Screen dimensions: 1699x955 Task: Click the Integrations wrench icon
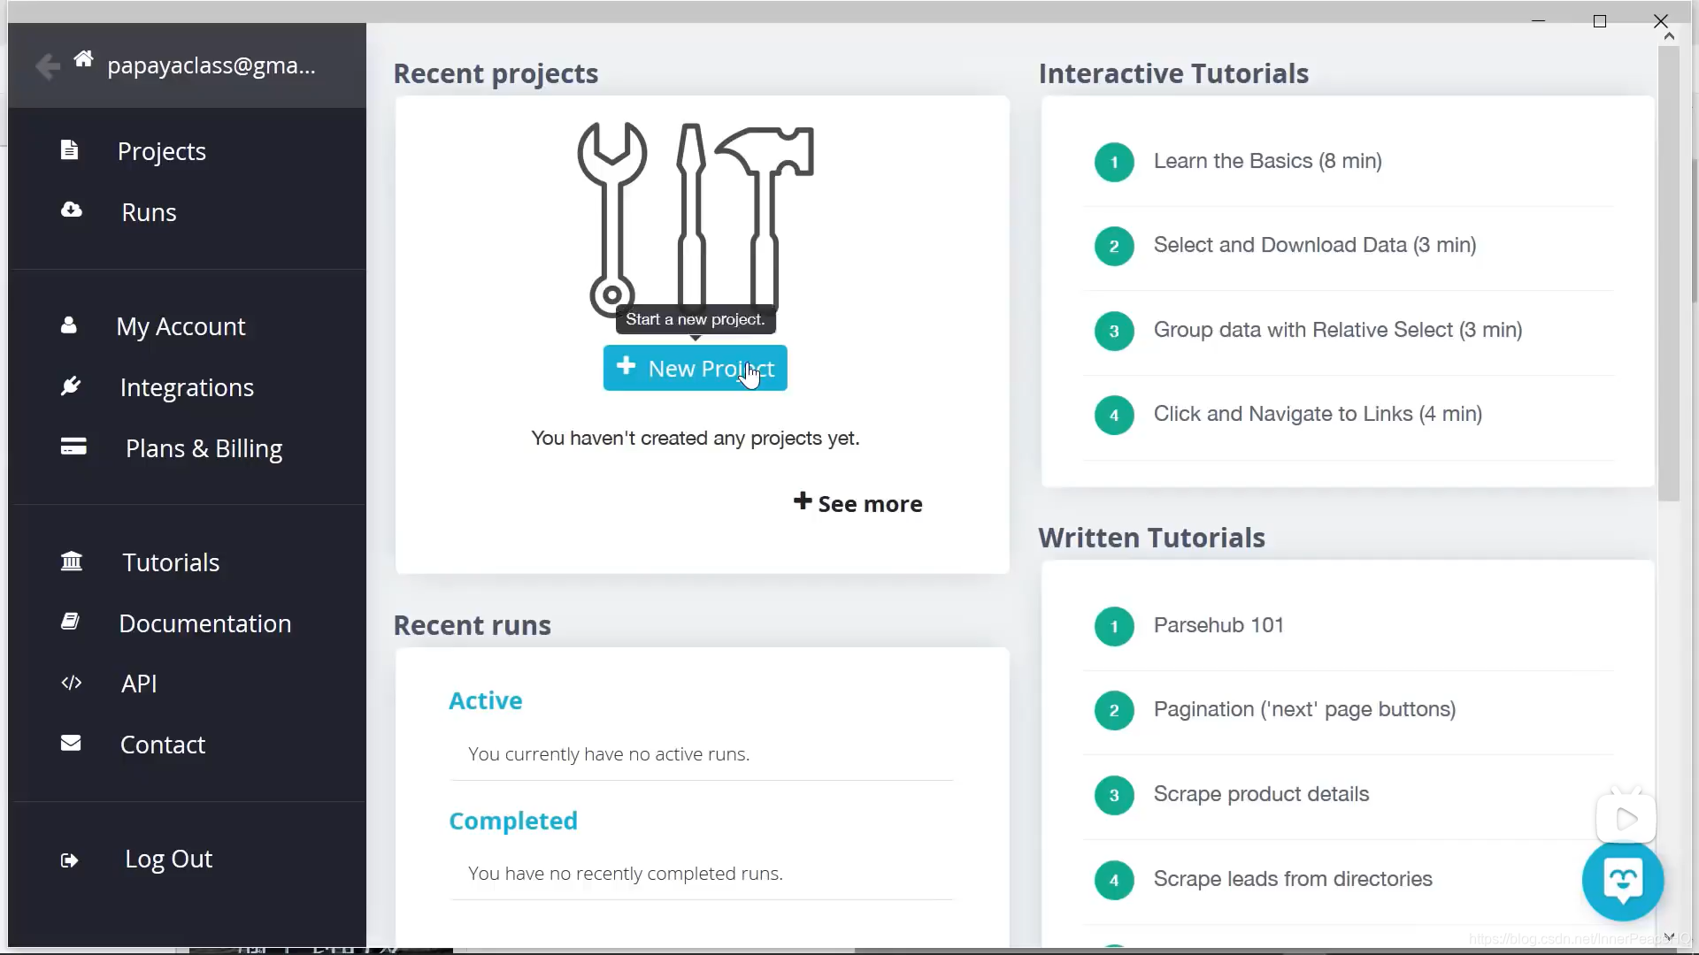(71, 386)
